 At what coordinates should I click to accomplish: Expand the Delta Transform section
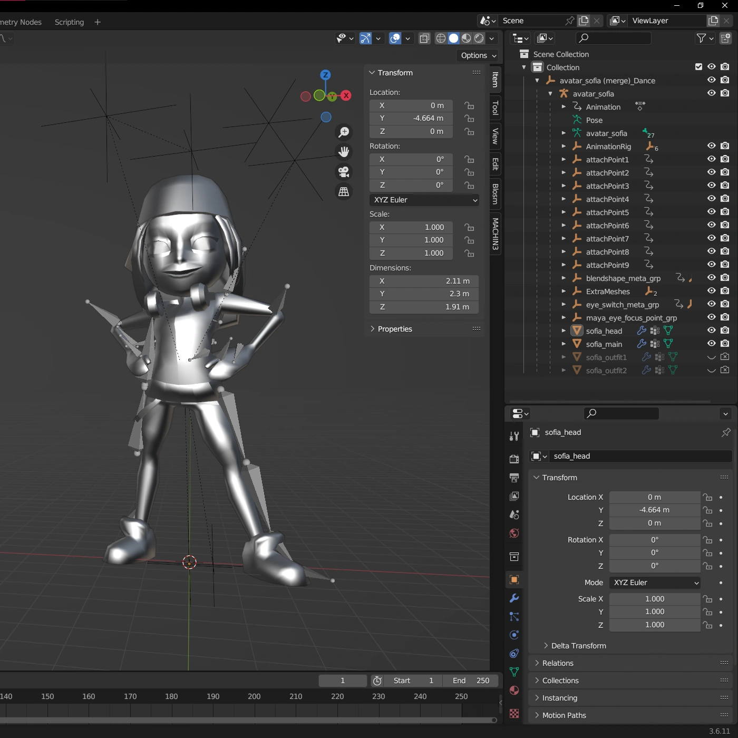point(578,646)
